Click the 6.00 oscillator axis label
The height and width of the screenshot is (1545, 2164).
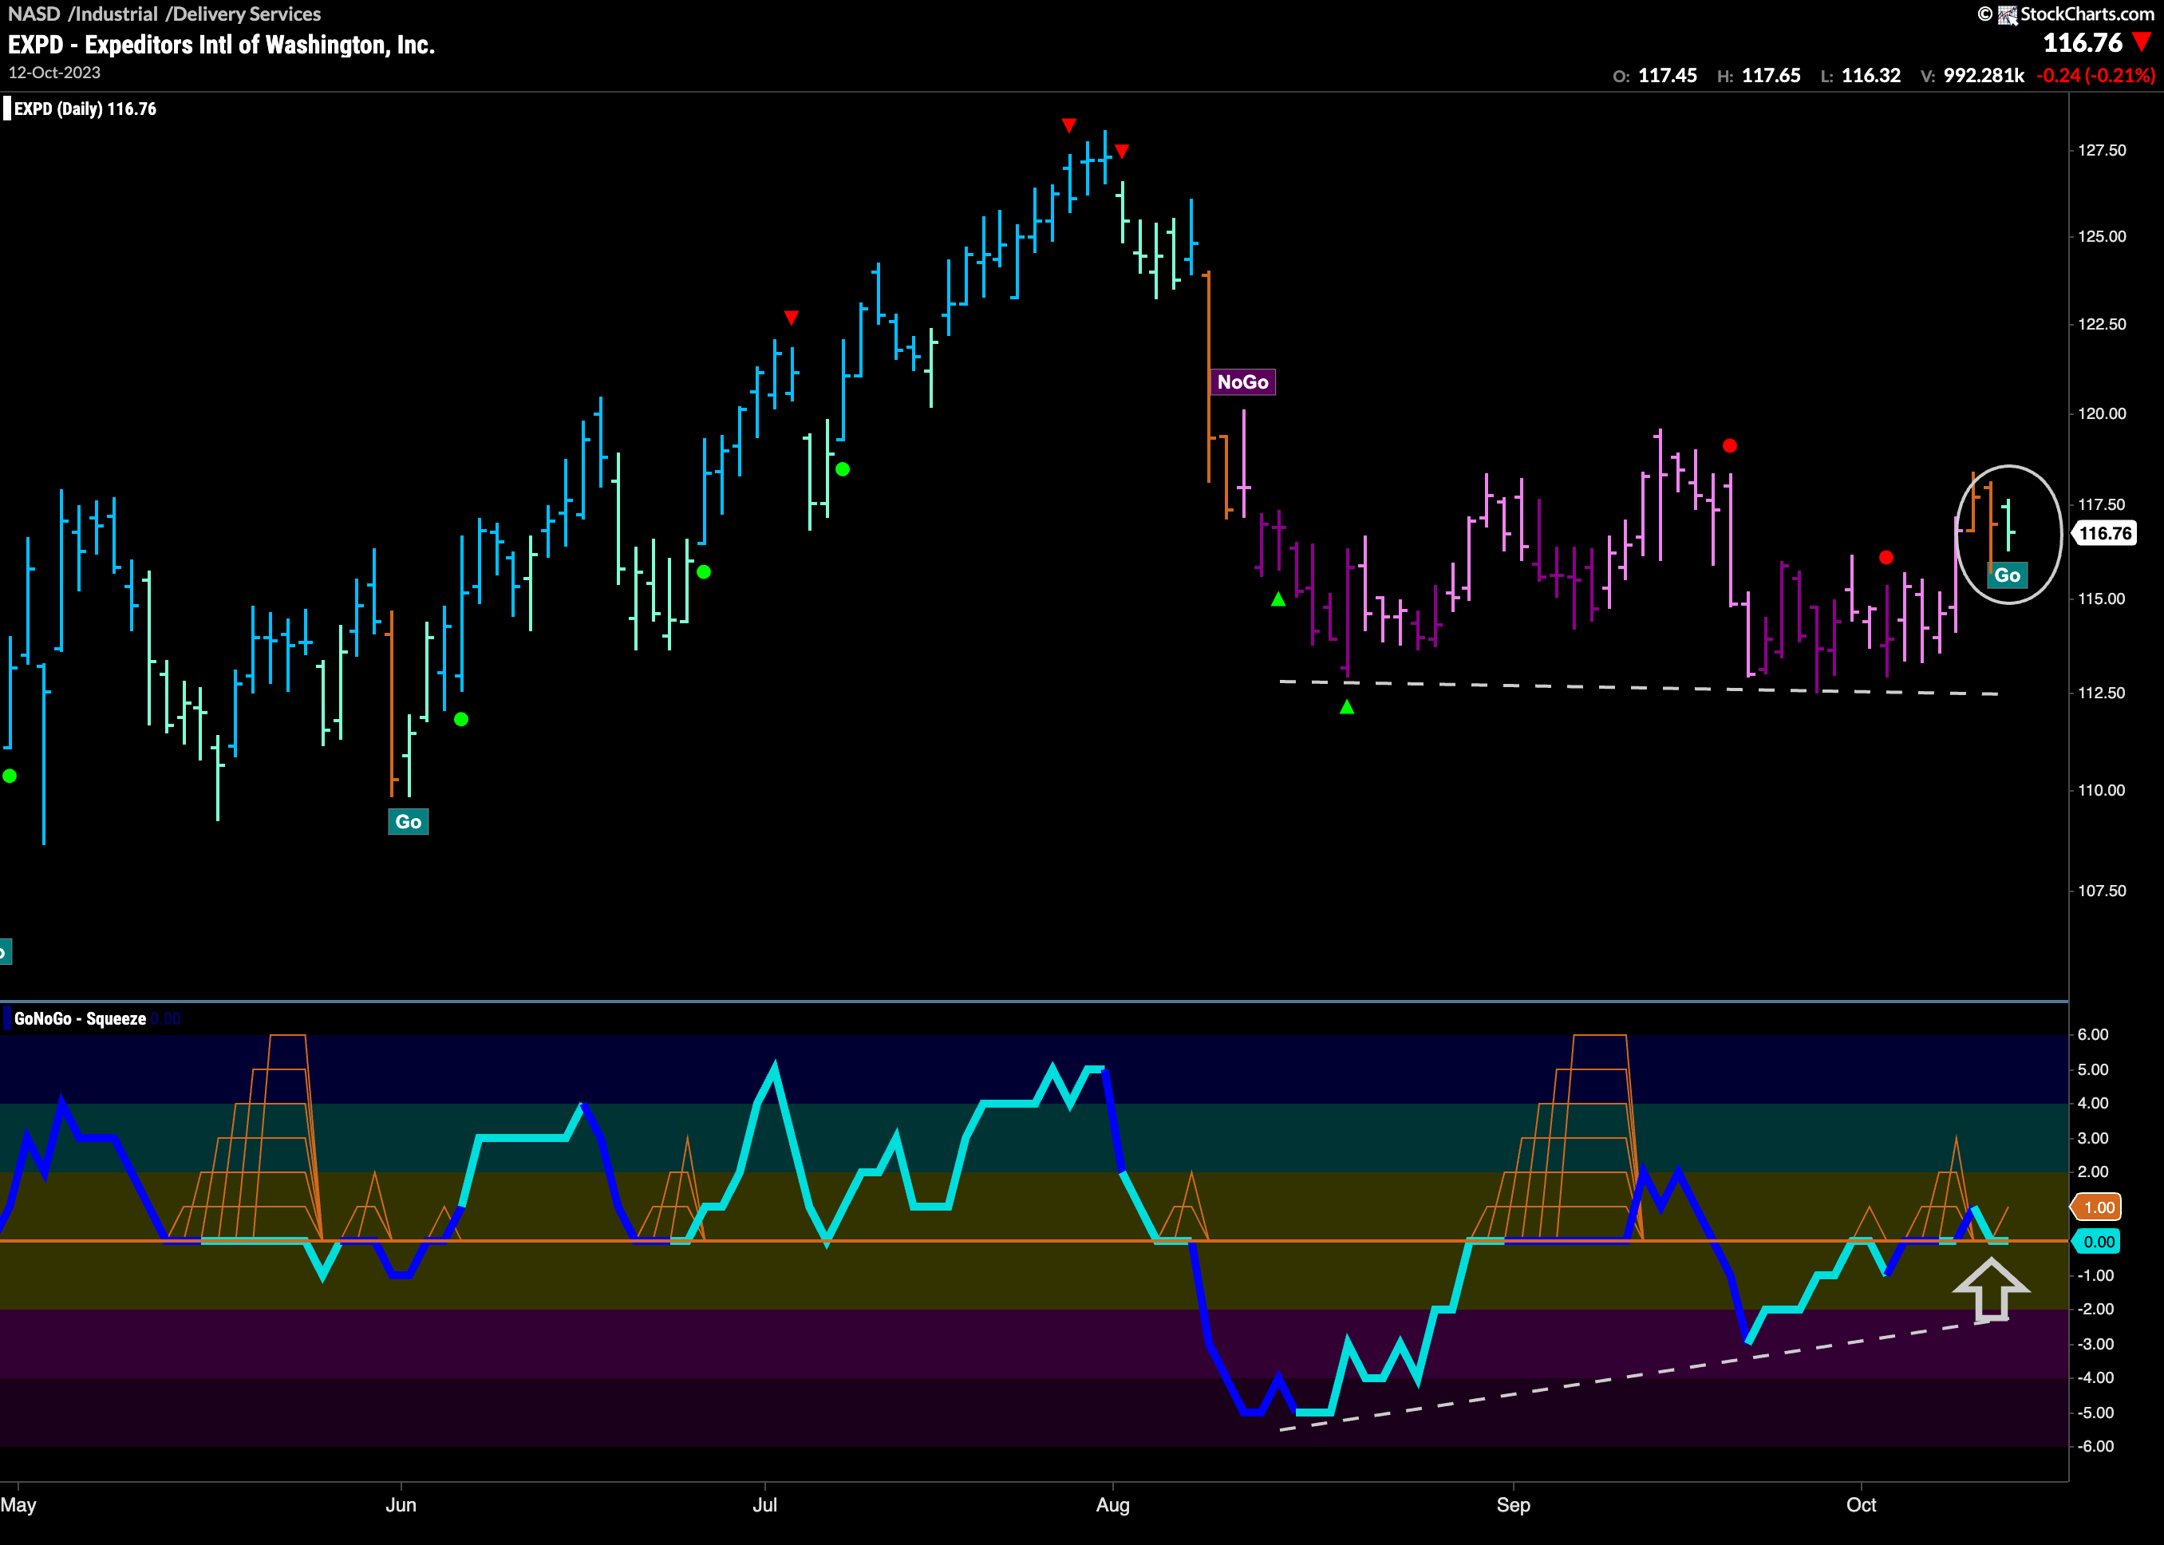click(x=2093, y=1034)
